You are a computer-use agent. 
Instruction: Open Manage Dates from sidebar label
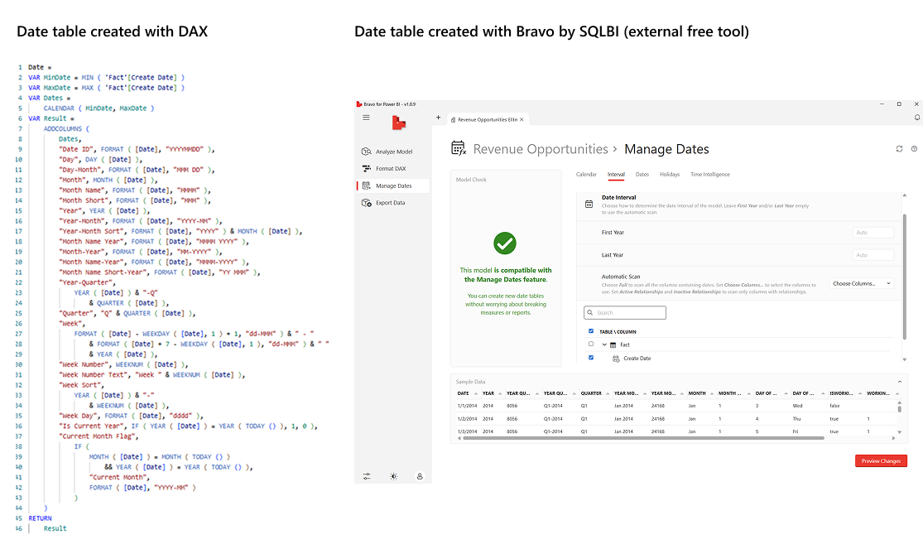[394, 185]
